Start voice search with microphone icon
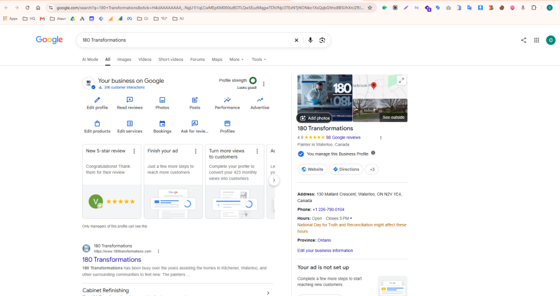 (310, 40)
